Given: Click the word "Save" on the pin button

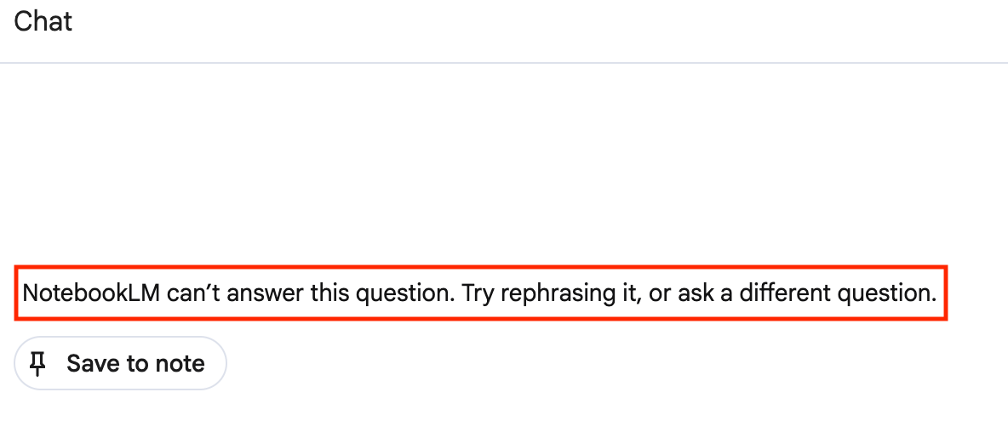Looking at the screenshot, I should coord(93,364).
